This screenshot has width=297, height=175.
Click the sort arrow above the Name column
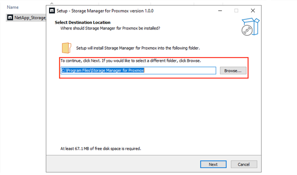52,3
